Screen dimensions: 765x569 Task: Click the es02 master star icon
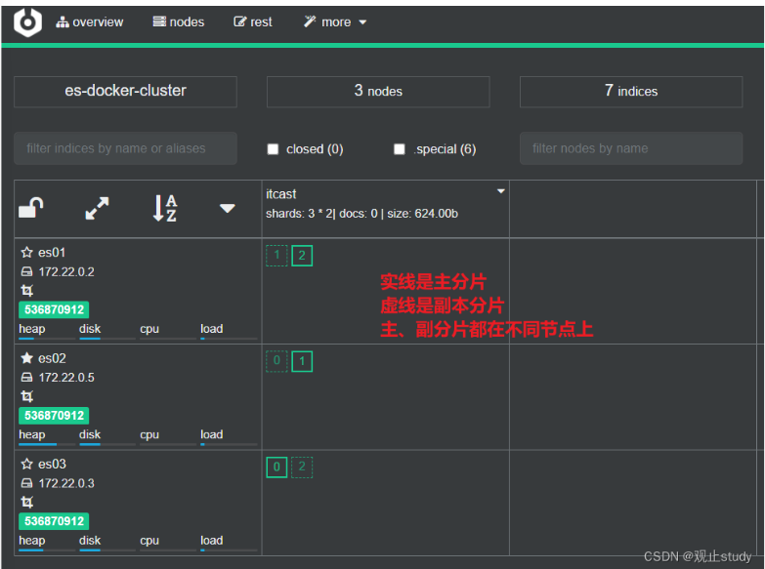[x=26, y=358]
